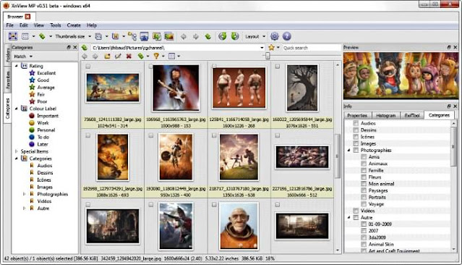This screenshot has width=462, height=265.
Task: Switch to the Histogram tab
Action: click(x=385, y=115)
